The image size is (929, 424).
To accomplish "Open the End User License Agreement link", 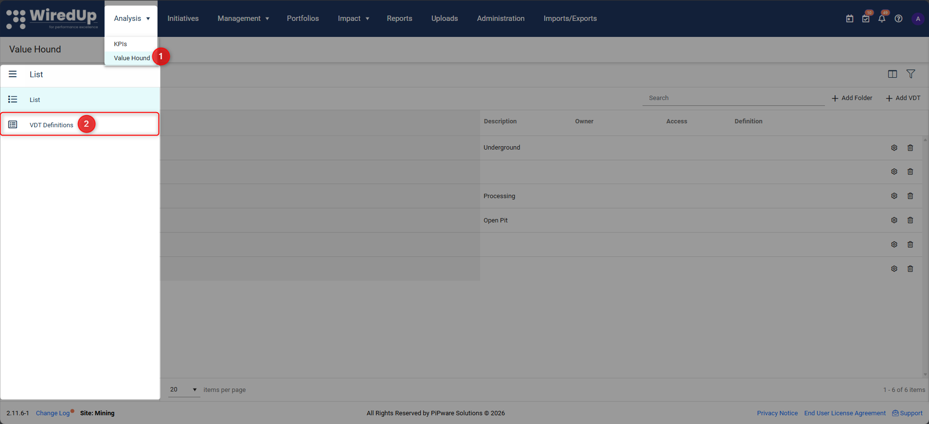I will coord(845,413).
